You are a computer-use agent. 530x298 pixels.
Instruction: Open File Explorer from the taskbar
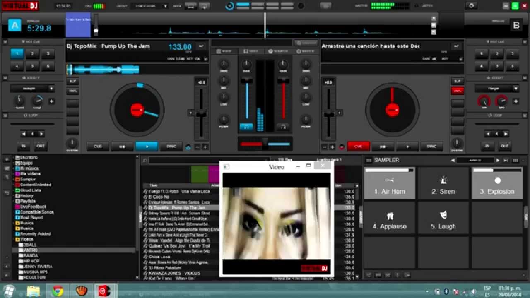(33, 291)
